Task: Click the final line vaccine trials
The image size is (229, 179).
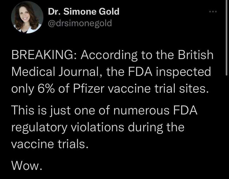Action: click(50, 144)
